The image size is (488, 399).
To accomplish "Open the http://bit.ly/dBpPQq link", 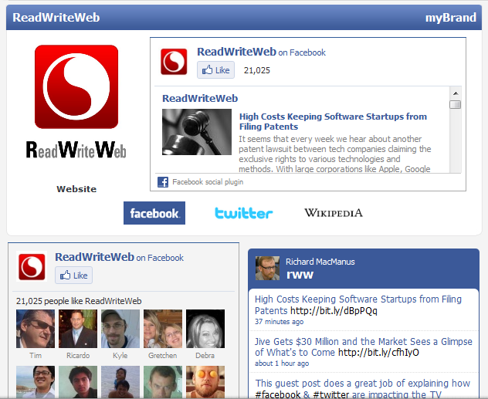I will pos(334,311).
